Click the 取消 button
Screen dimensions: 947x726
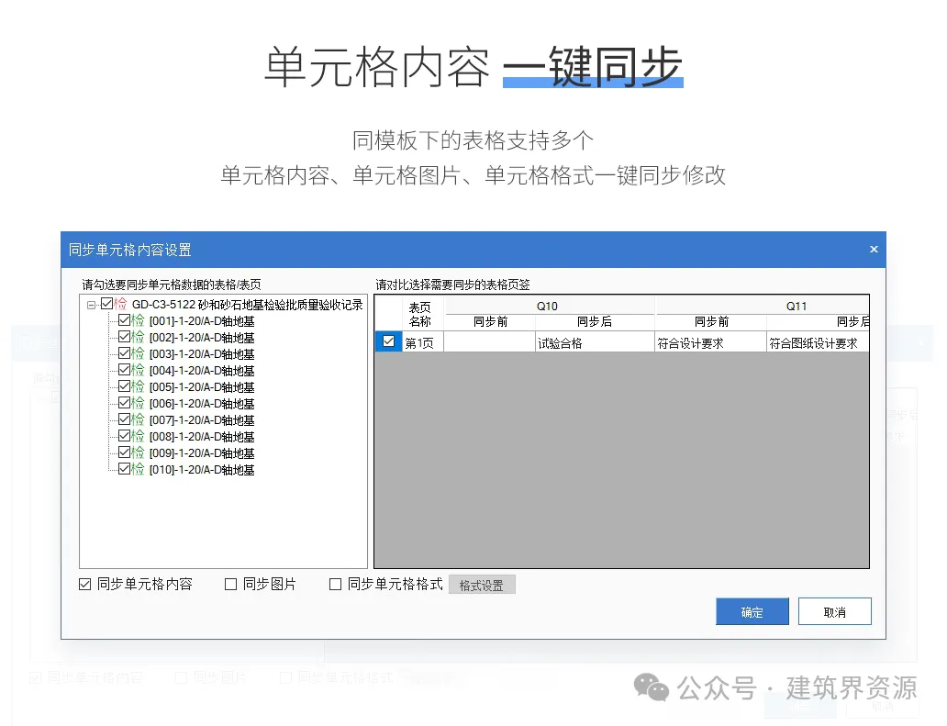tap(835, 611)
